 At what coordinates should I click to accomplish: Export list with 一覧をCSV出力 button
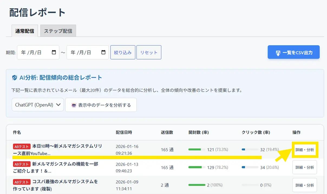click(293, 52)
